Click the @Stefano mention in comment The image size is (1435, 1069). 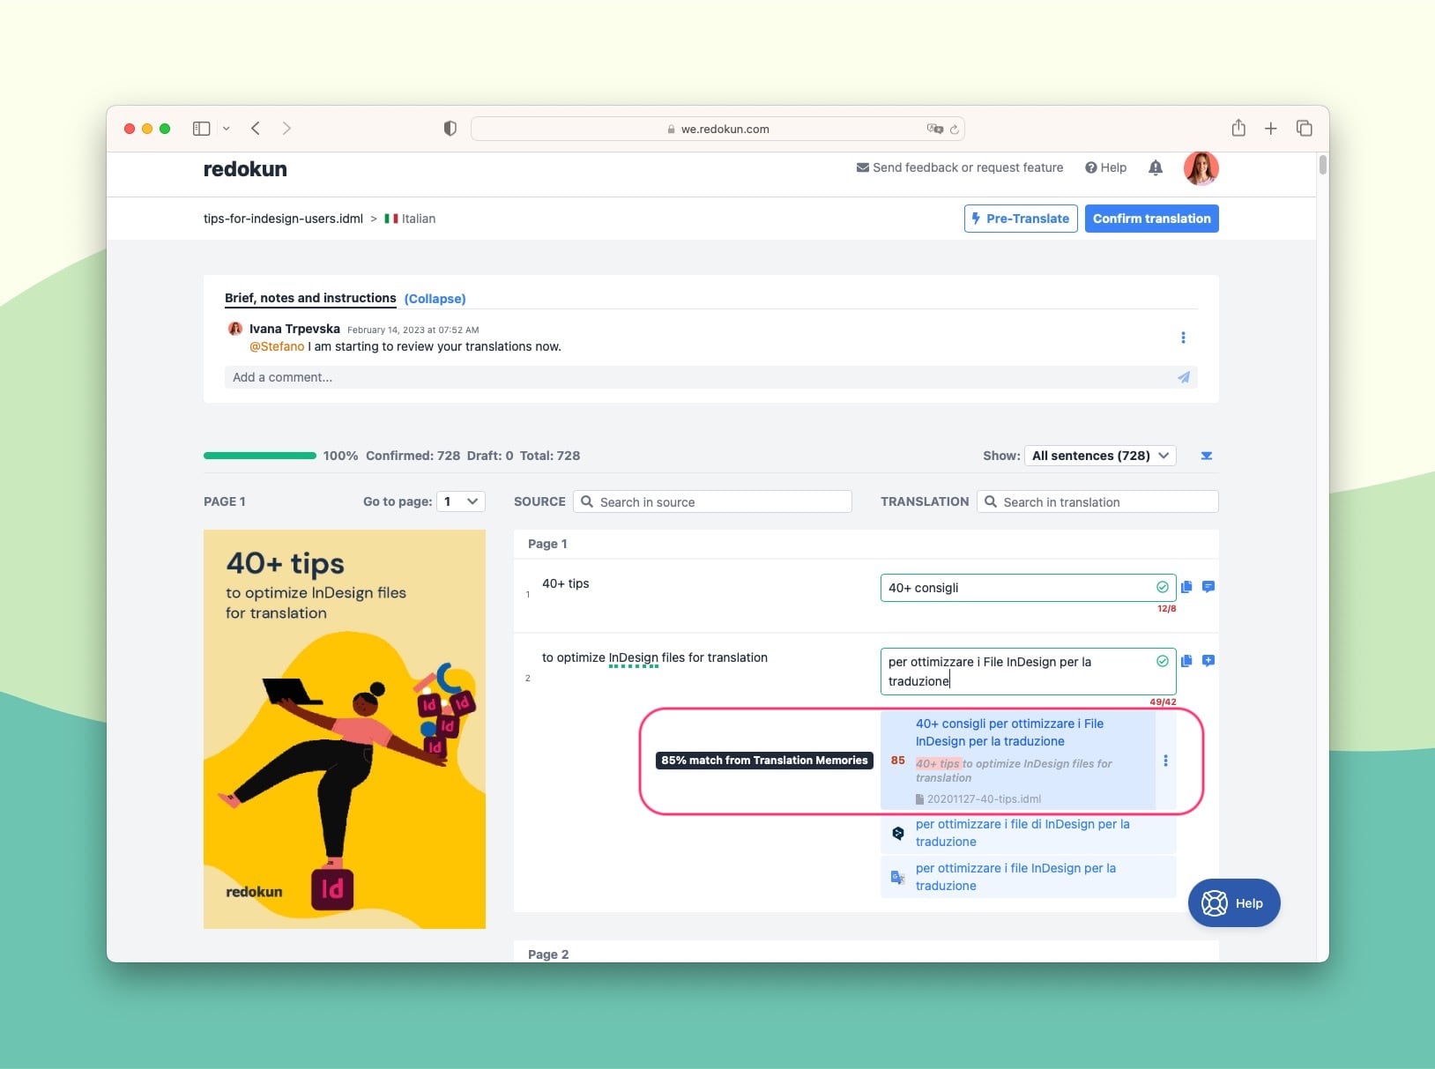coord(277,346)
